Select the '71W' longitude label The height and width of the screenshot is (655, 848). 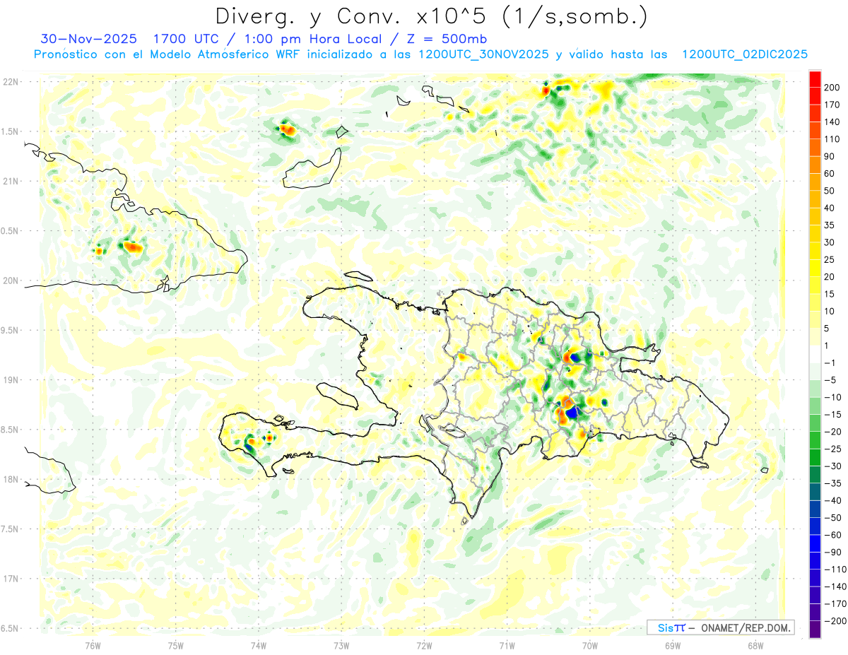point(507,645)
